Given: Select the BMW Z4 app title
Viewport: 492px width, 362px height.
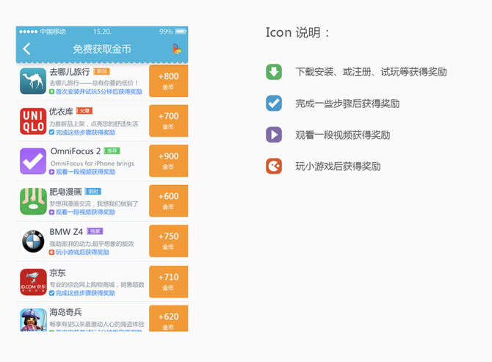Looking at the screenshot, I should click(x=66, y=232).
